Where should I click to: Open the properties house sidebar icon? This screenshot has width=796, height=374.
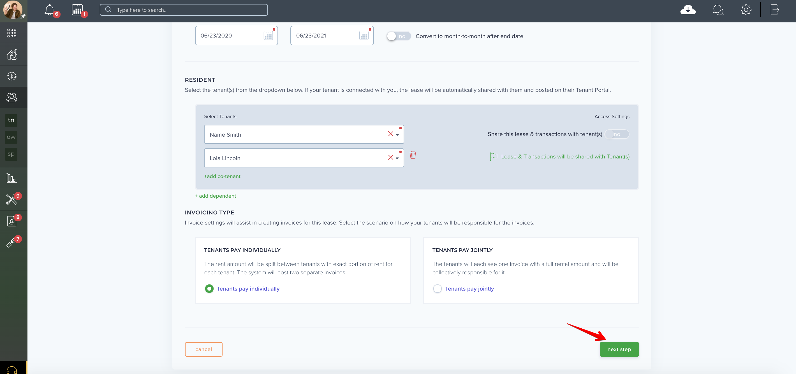(x=12, y=55)
